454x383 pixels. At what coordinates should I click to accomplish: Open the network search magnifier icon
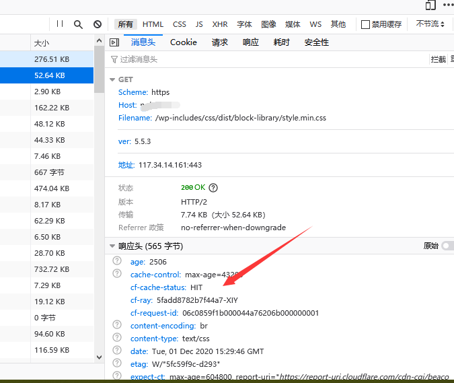pos(78,24)
